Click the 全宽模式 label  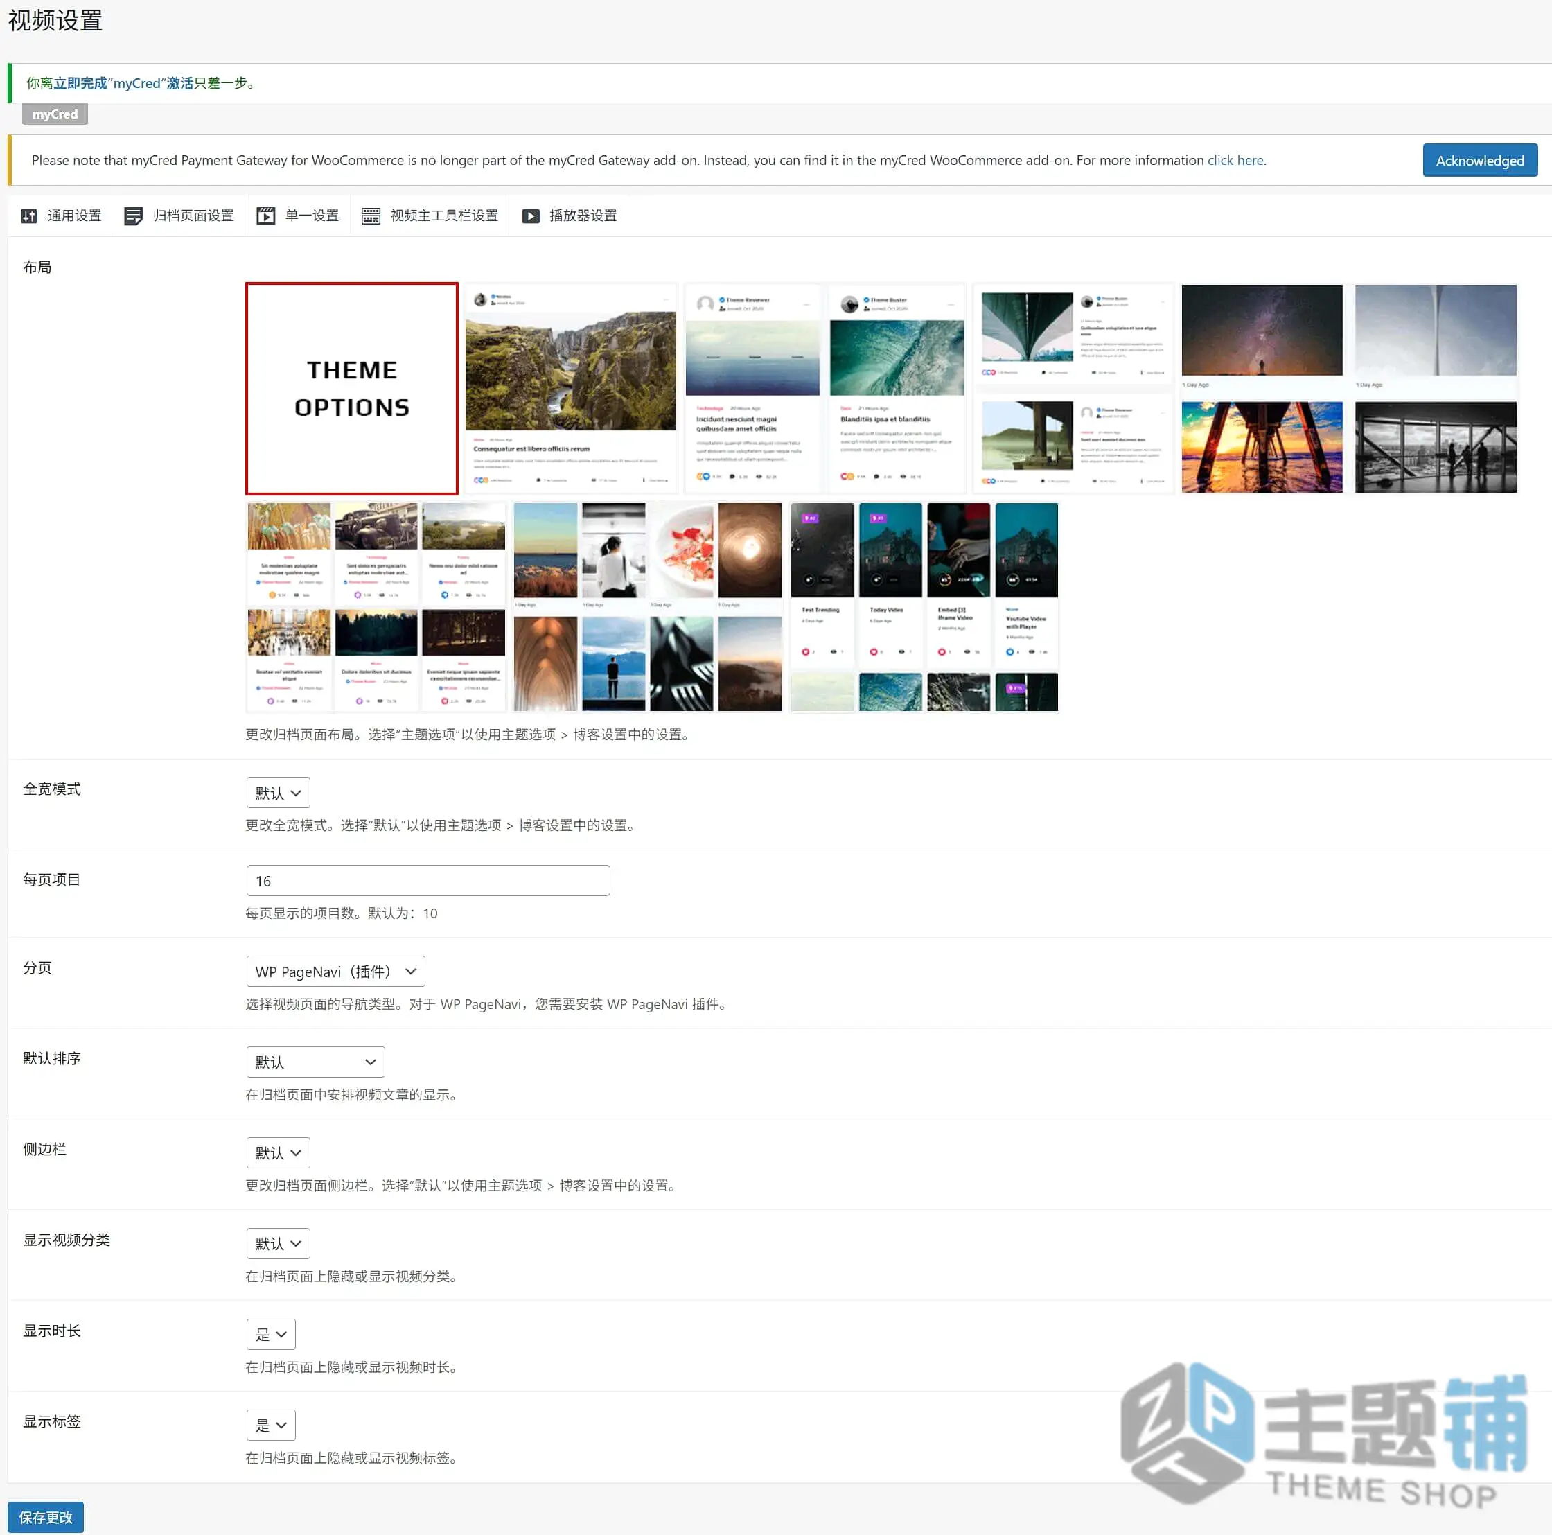tap(51, 789)
